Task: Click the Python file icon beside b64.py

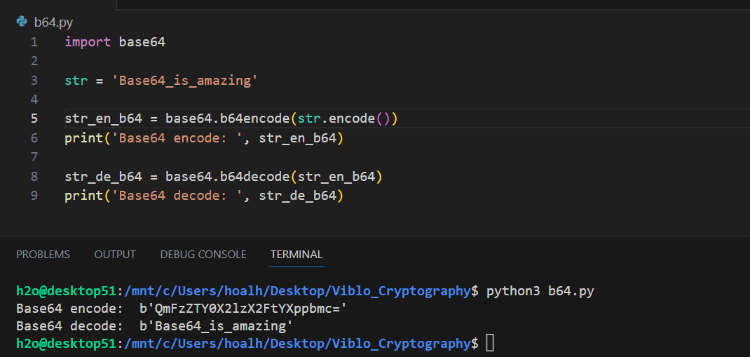Action: coord(22,22)
